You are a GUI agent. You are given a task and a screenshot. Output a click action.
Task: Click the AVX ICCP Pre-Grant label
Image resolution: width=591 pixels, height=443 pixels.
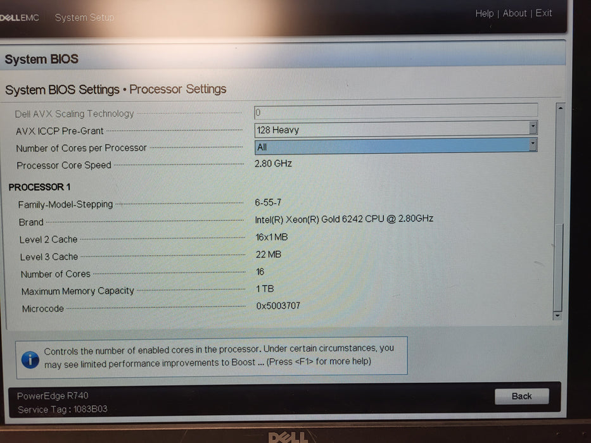click(60, 131)
